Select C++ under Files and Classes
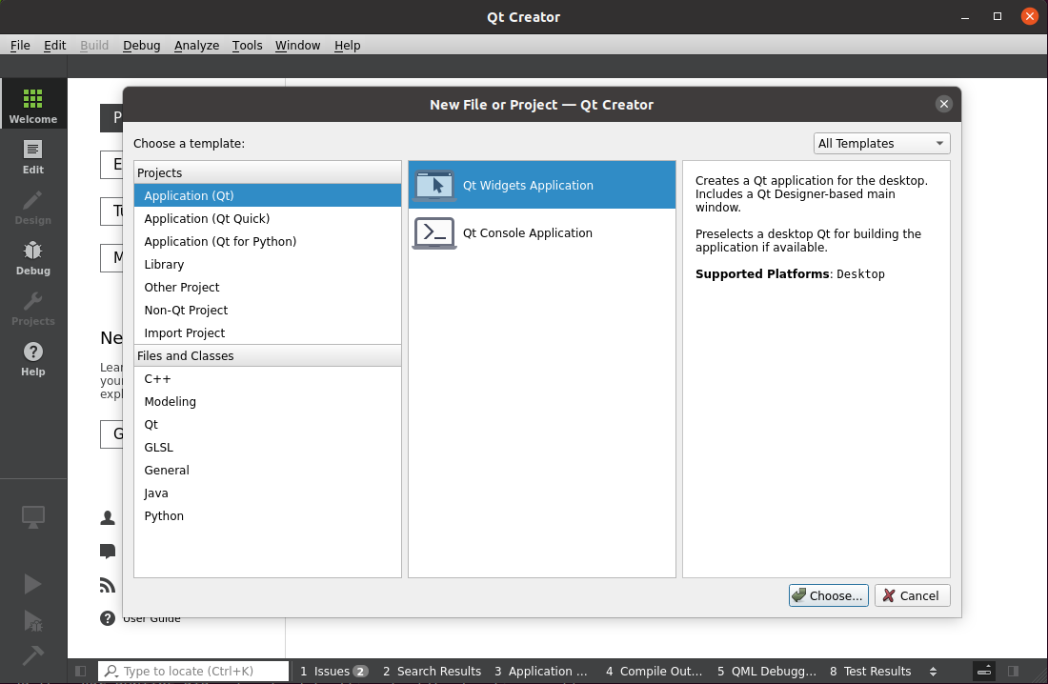This screenshot has height=684, width=1048. point(268,378)
